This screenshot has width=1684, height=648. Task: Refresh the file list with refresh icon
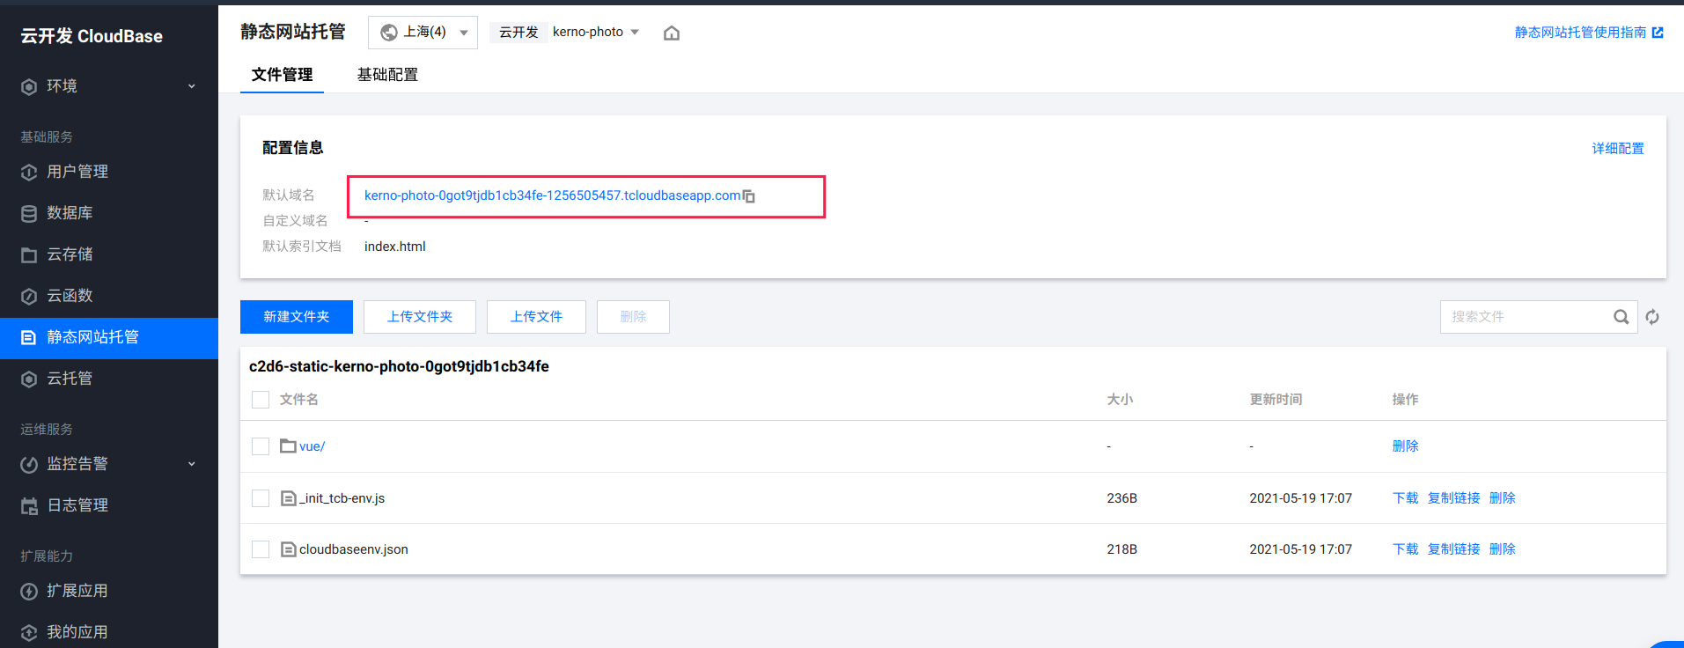click(1652, 317)
